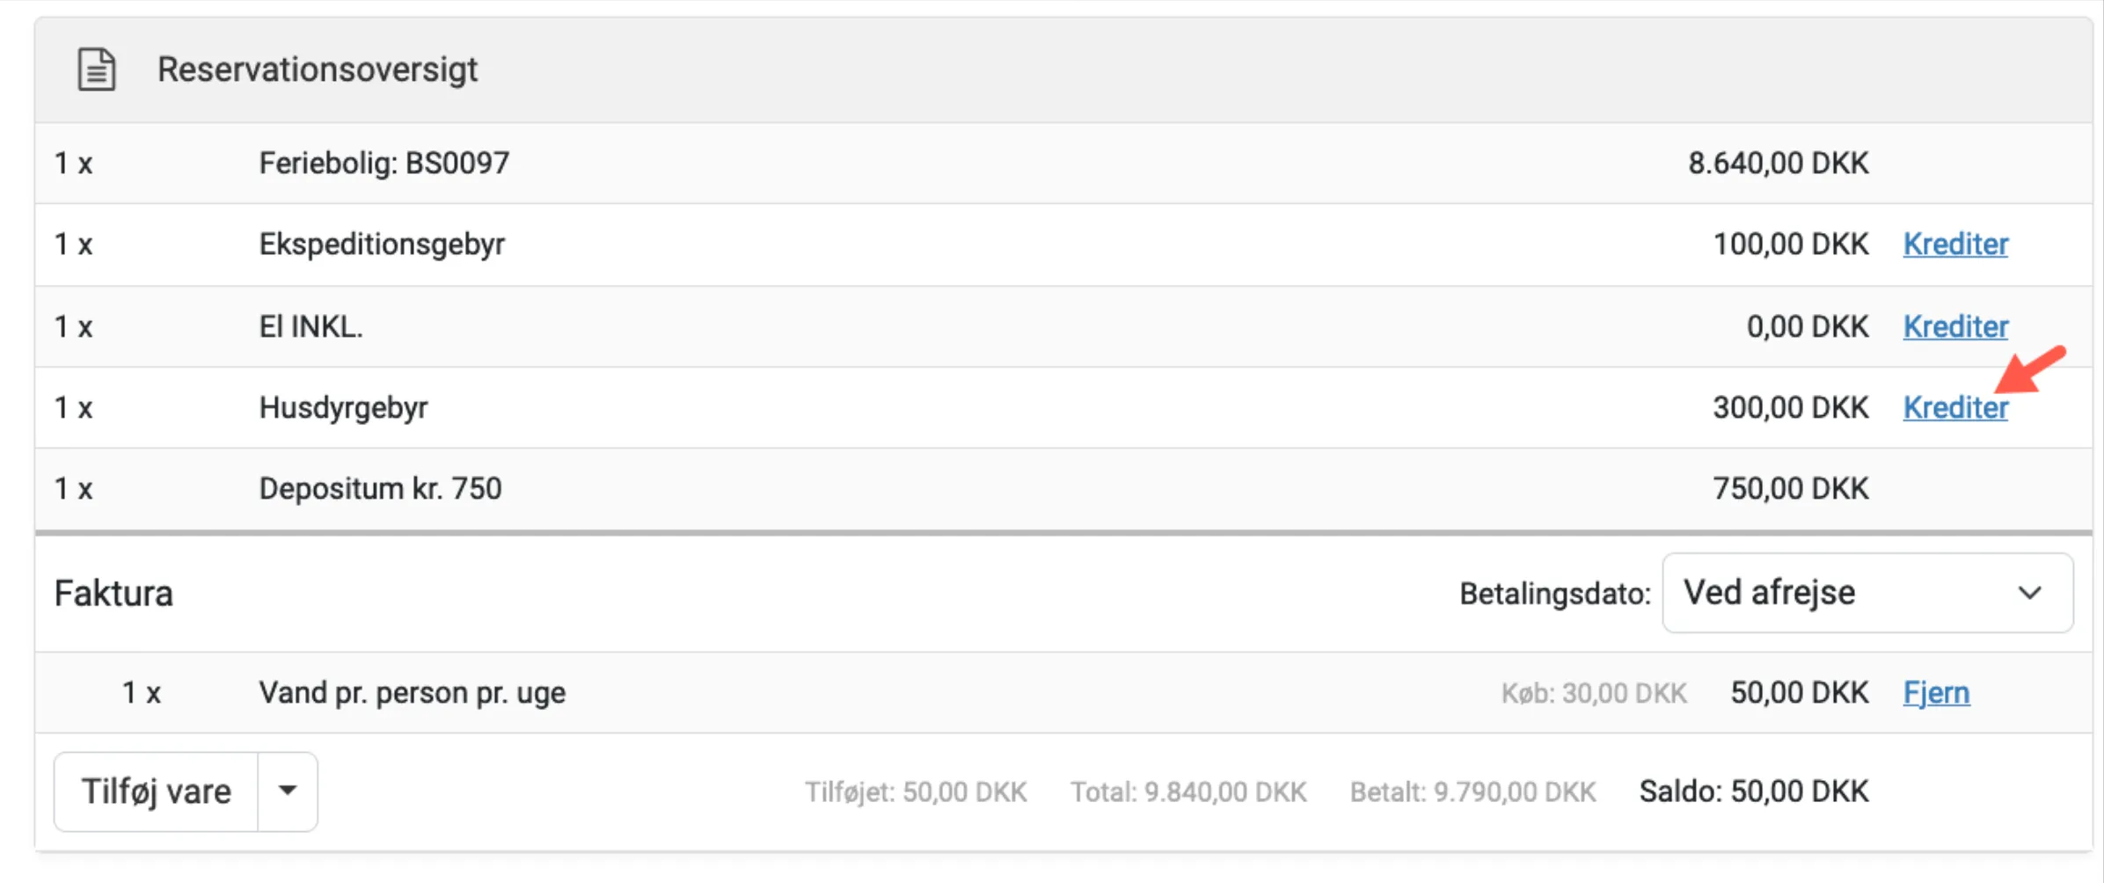
Task: Click the Tilføjet: 50,00 DKK summary
Action: click(x=916, y=792)
